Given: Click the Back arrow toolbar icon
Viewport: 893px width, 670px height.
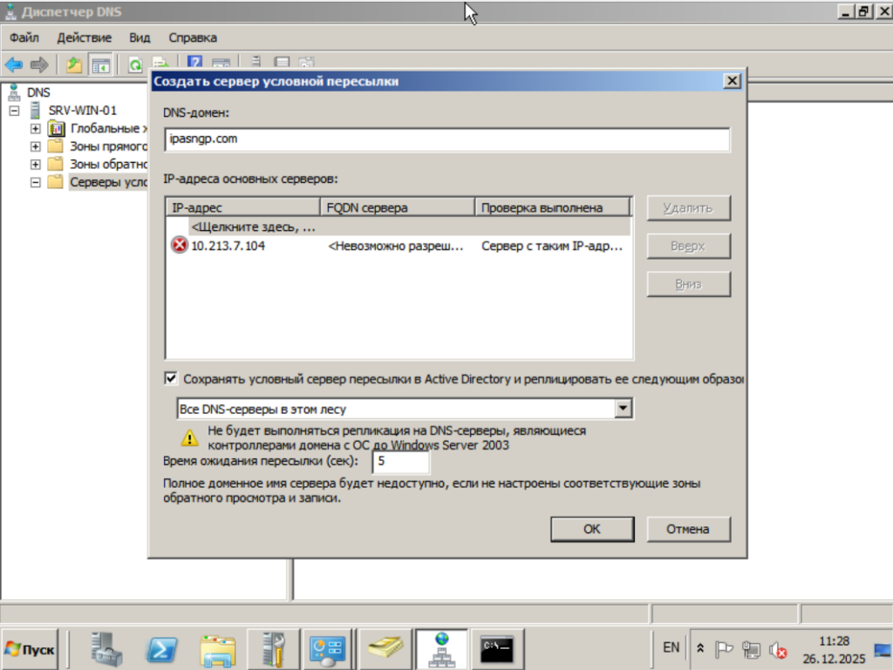Looking at the screenshot, I should pyautogui.click(x=14, y=64).
